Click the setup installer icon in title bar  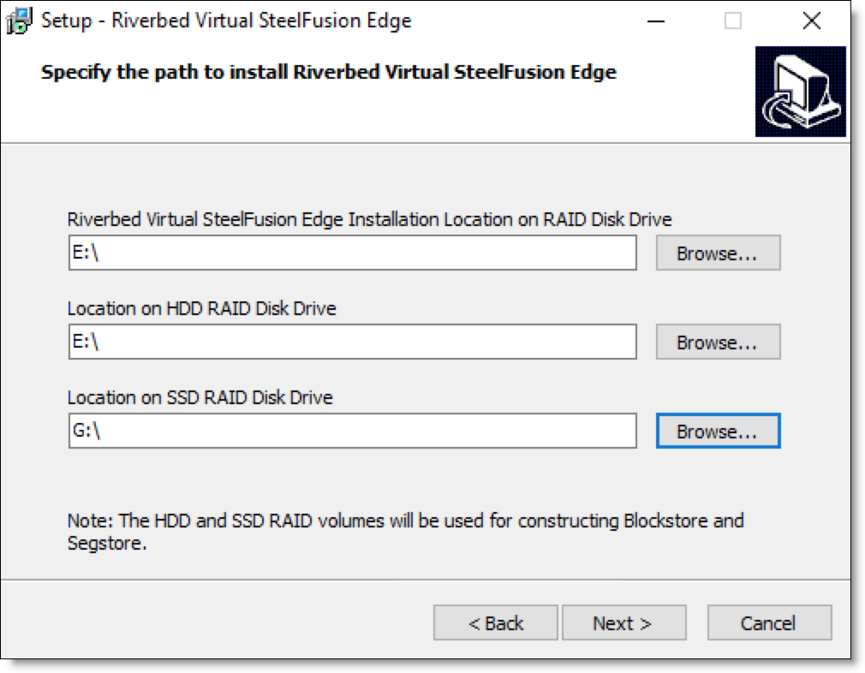(19, 21)
